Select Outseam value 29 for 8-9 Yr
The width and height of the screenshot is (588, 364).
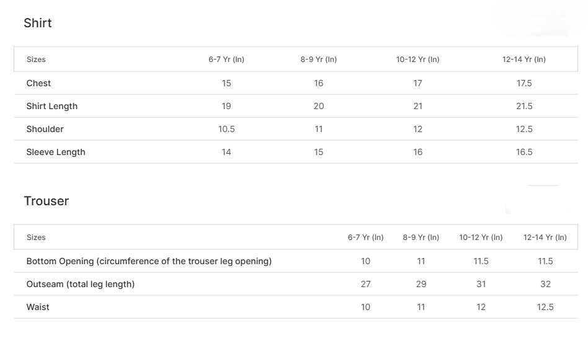pyautogui.click(x=421, y=284)
